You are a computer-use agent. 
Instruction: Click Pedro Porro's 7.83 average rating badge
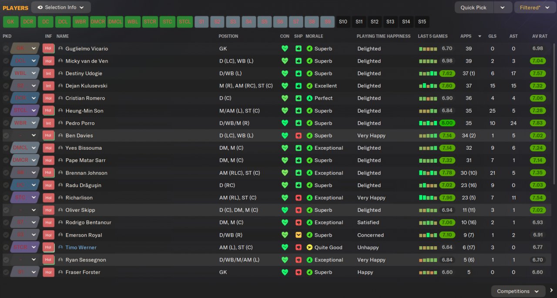click(x=538, y=123)
